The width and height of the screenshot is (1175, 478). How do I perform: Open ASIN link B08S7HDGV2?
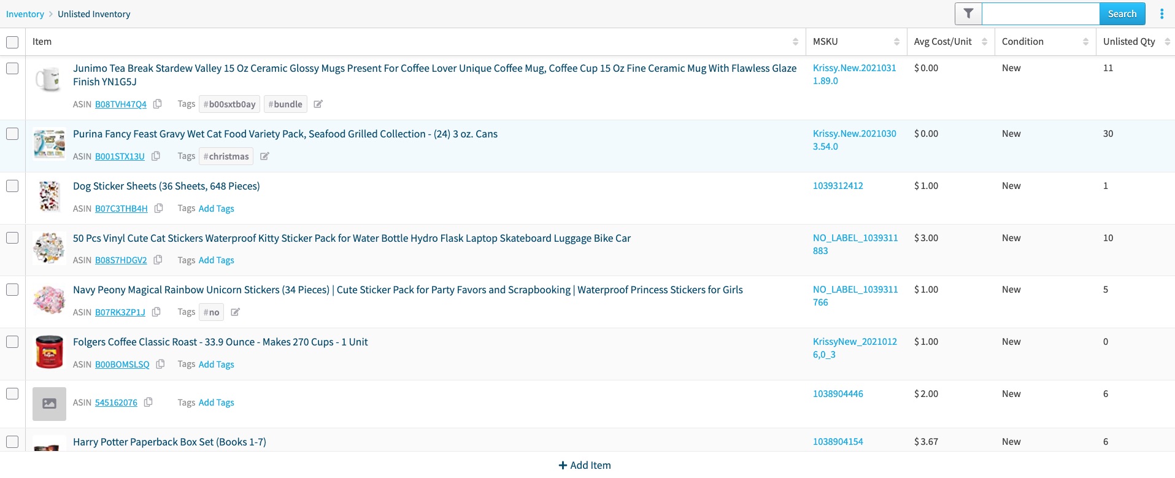121,260
